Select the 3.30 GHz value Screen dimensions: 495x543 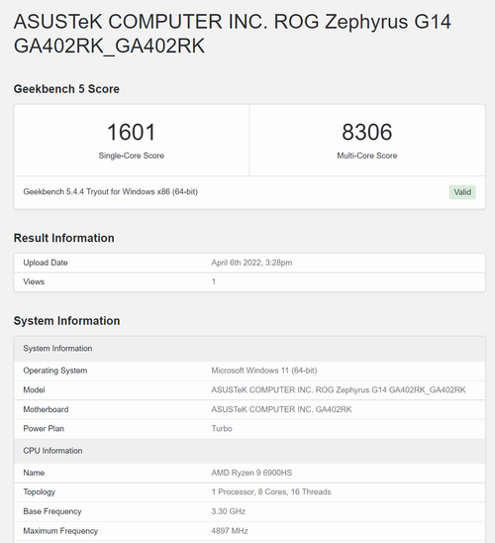[x=229, y=511]
